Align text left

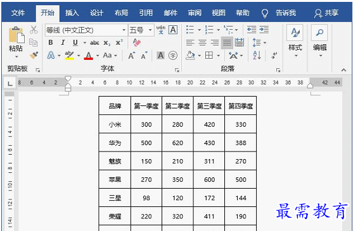(x=190, y=43)
